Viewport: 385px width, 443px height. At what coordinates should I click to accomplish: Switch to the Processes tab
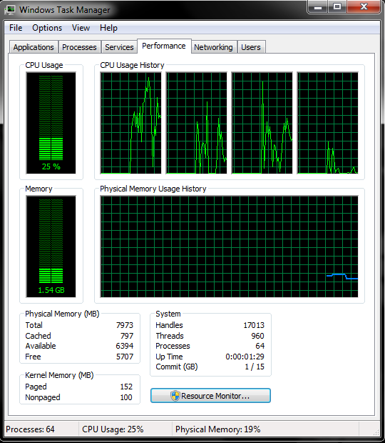click(x=79, y=47)
